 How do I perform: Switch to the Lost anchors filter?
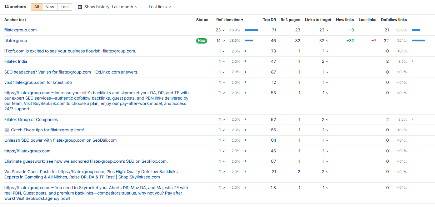(x=65, y=7)
